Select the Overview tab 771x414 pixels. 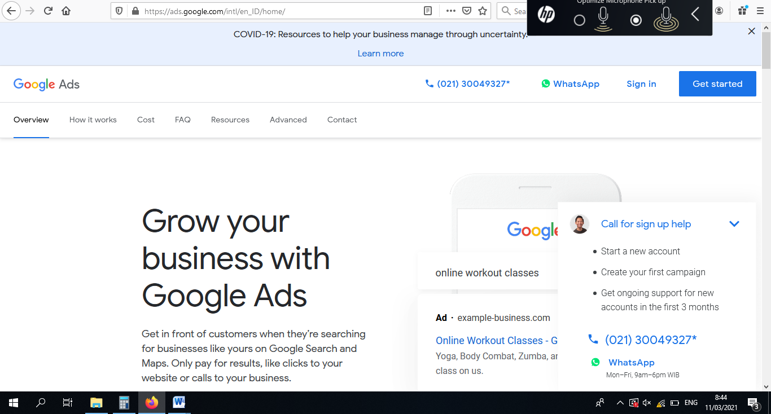31,120
